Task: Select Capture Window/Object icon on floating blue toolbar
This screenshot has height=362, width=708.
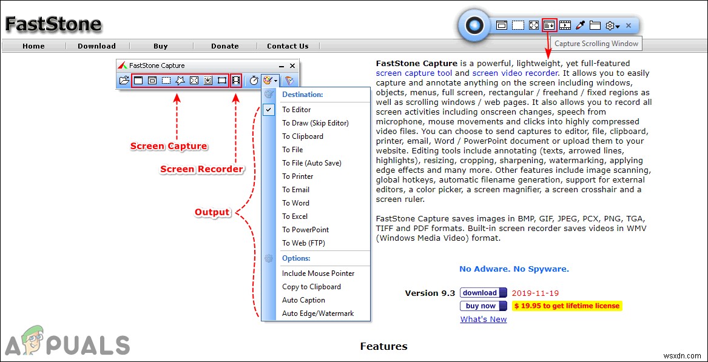Action: [x=501, y=25]
